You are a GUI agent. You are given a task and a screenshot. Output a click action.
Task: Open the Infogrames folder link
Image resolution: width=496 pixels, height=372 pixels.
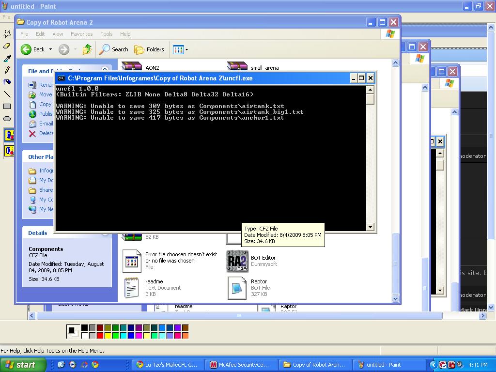41,171
